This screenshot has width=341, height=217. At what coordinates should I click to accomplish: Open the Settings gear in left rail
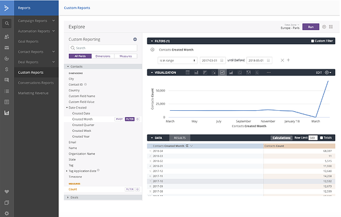[7, 214]
